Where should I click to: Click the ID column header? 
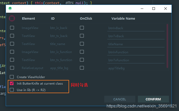(53, 19)
